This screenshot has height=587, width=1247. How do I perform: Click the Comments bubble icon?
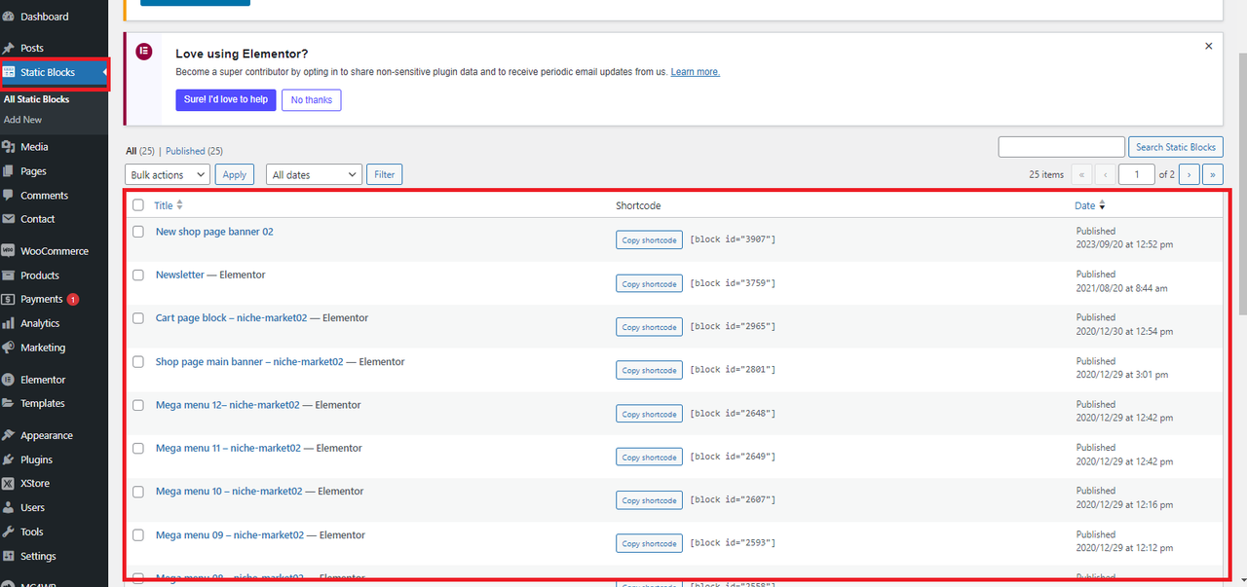pos(9,196)
